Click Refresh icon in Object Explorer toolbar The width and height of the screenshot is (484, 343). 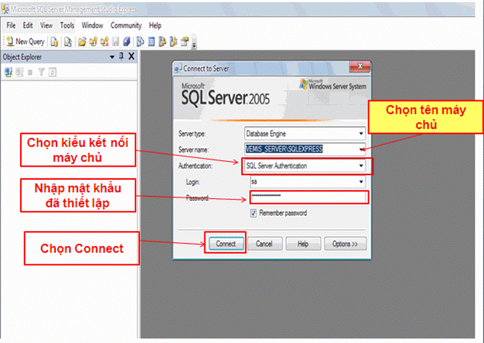pos(53,72)
